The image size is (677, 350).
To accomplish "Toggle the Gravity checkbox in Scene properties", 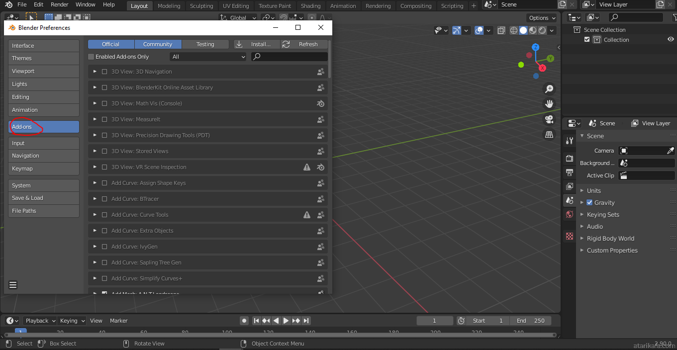I will click(589, 202).
